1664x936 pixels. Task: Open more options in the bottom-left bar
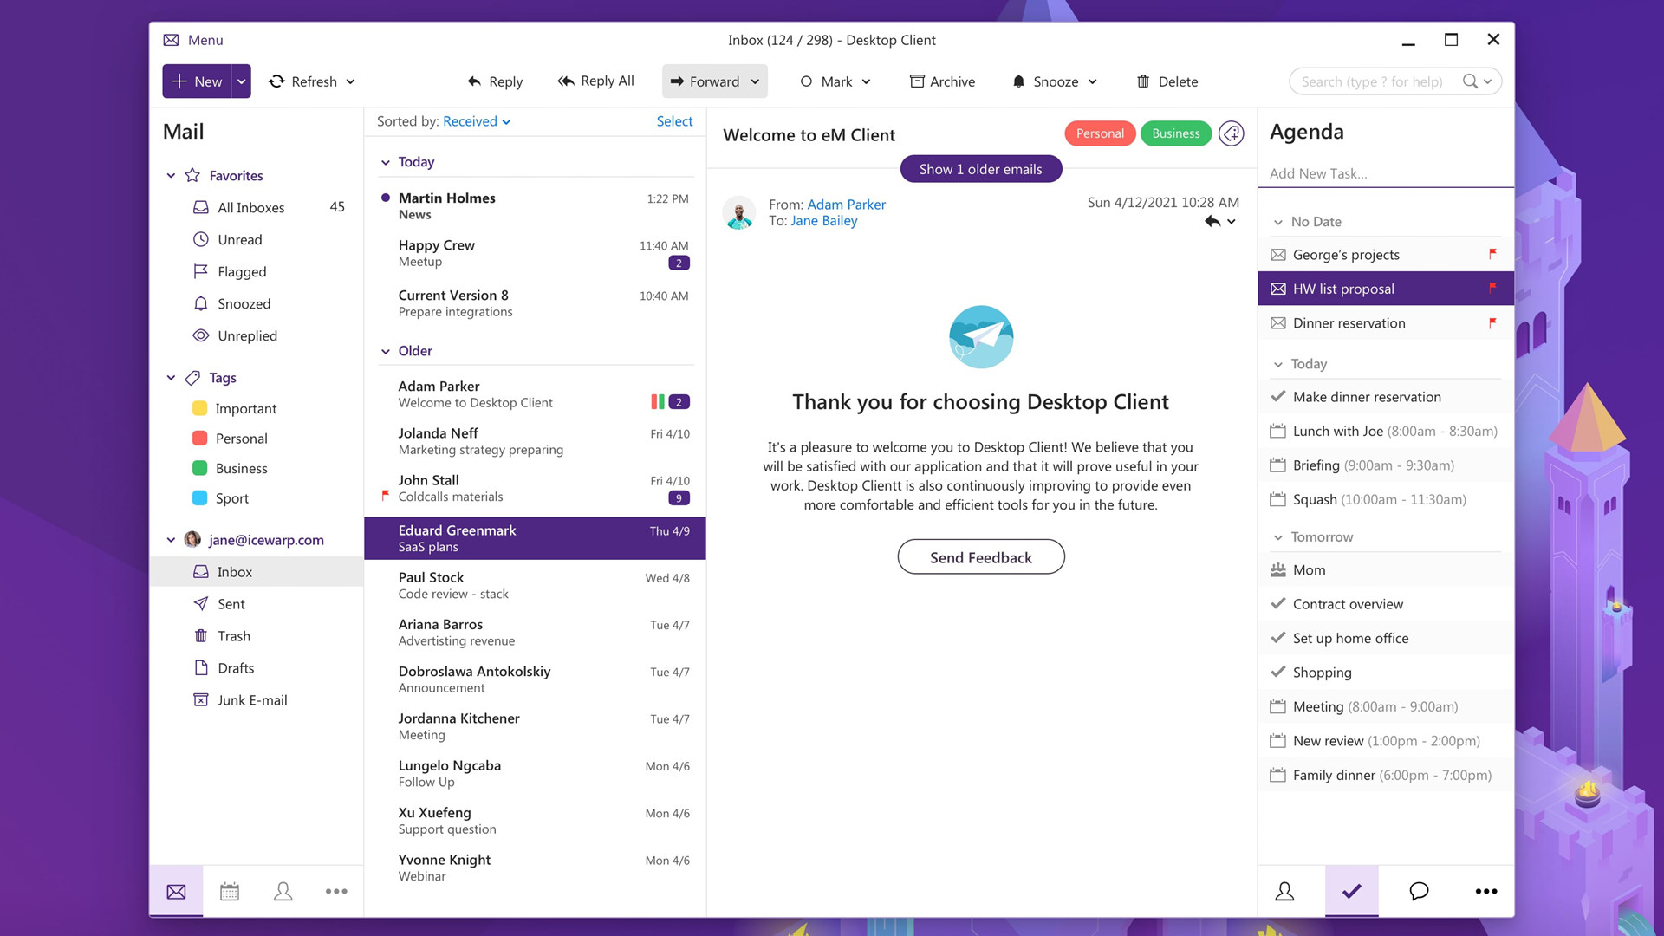pyautogui.click(x=336, y=891)
